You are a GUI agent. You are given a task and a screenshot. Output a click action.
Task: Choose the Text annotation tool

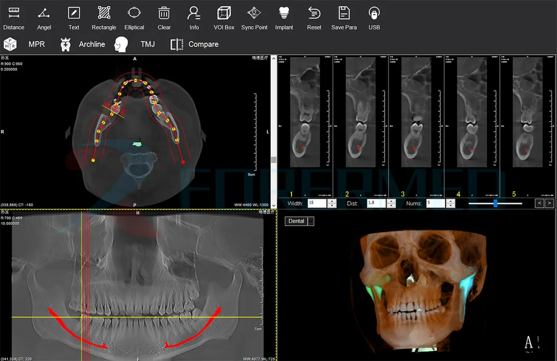74,16
